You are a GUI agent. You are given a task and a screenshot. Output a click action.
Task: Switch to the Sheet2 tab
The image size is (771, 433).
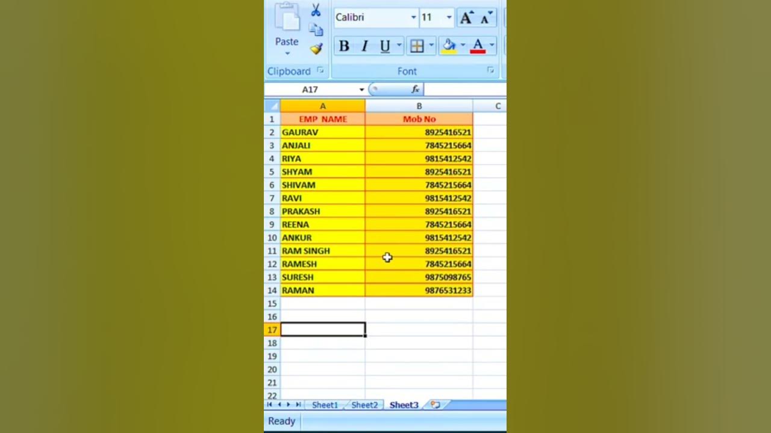(364, 405)
